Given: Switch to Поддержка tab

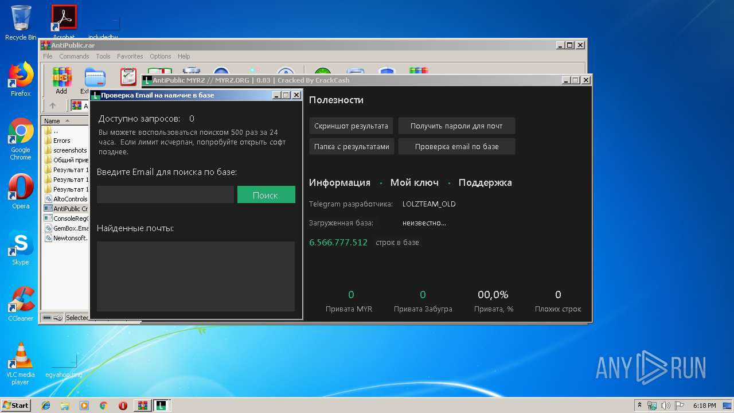Looking at the screenshot, I should pyautogui.click(x=485, y=182).
